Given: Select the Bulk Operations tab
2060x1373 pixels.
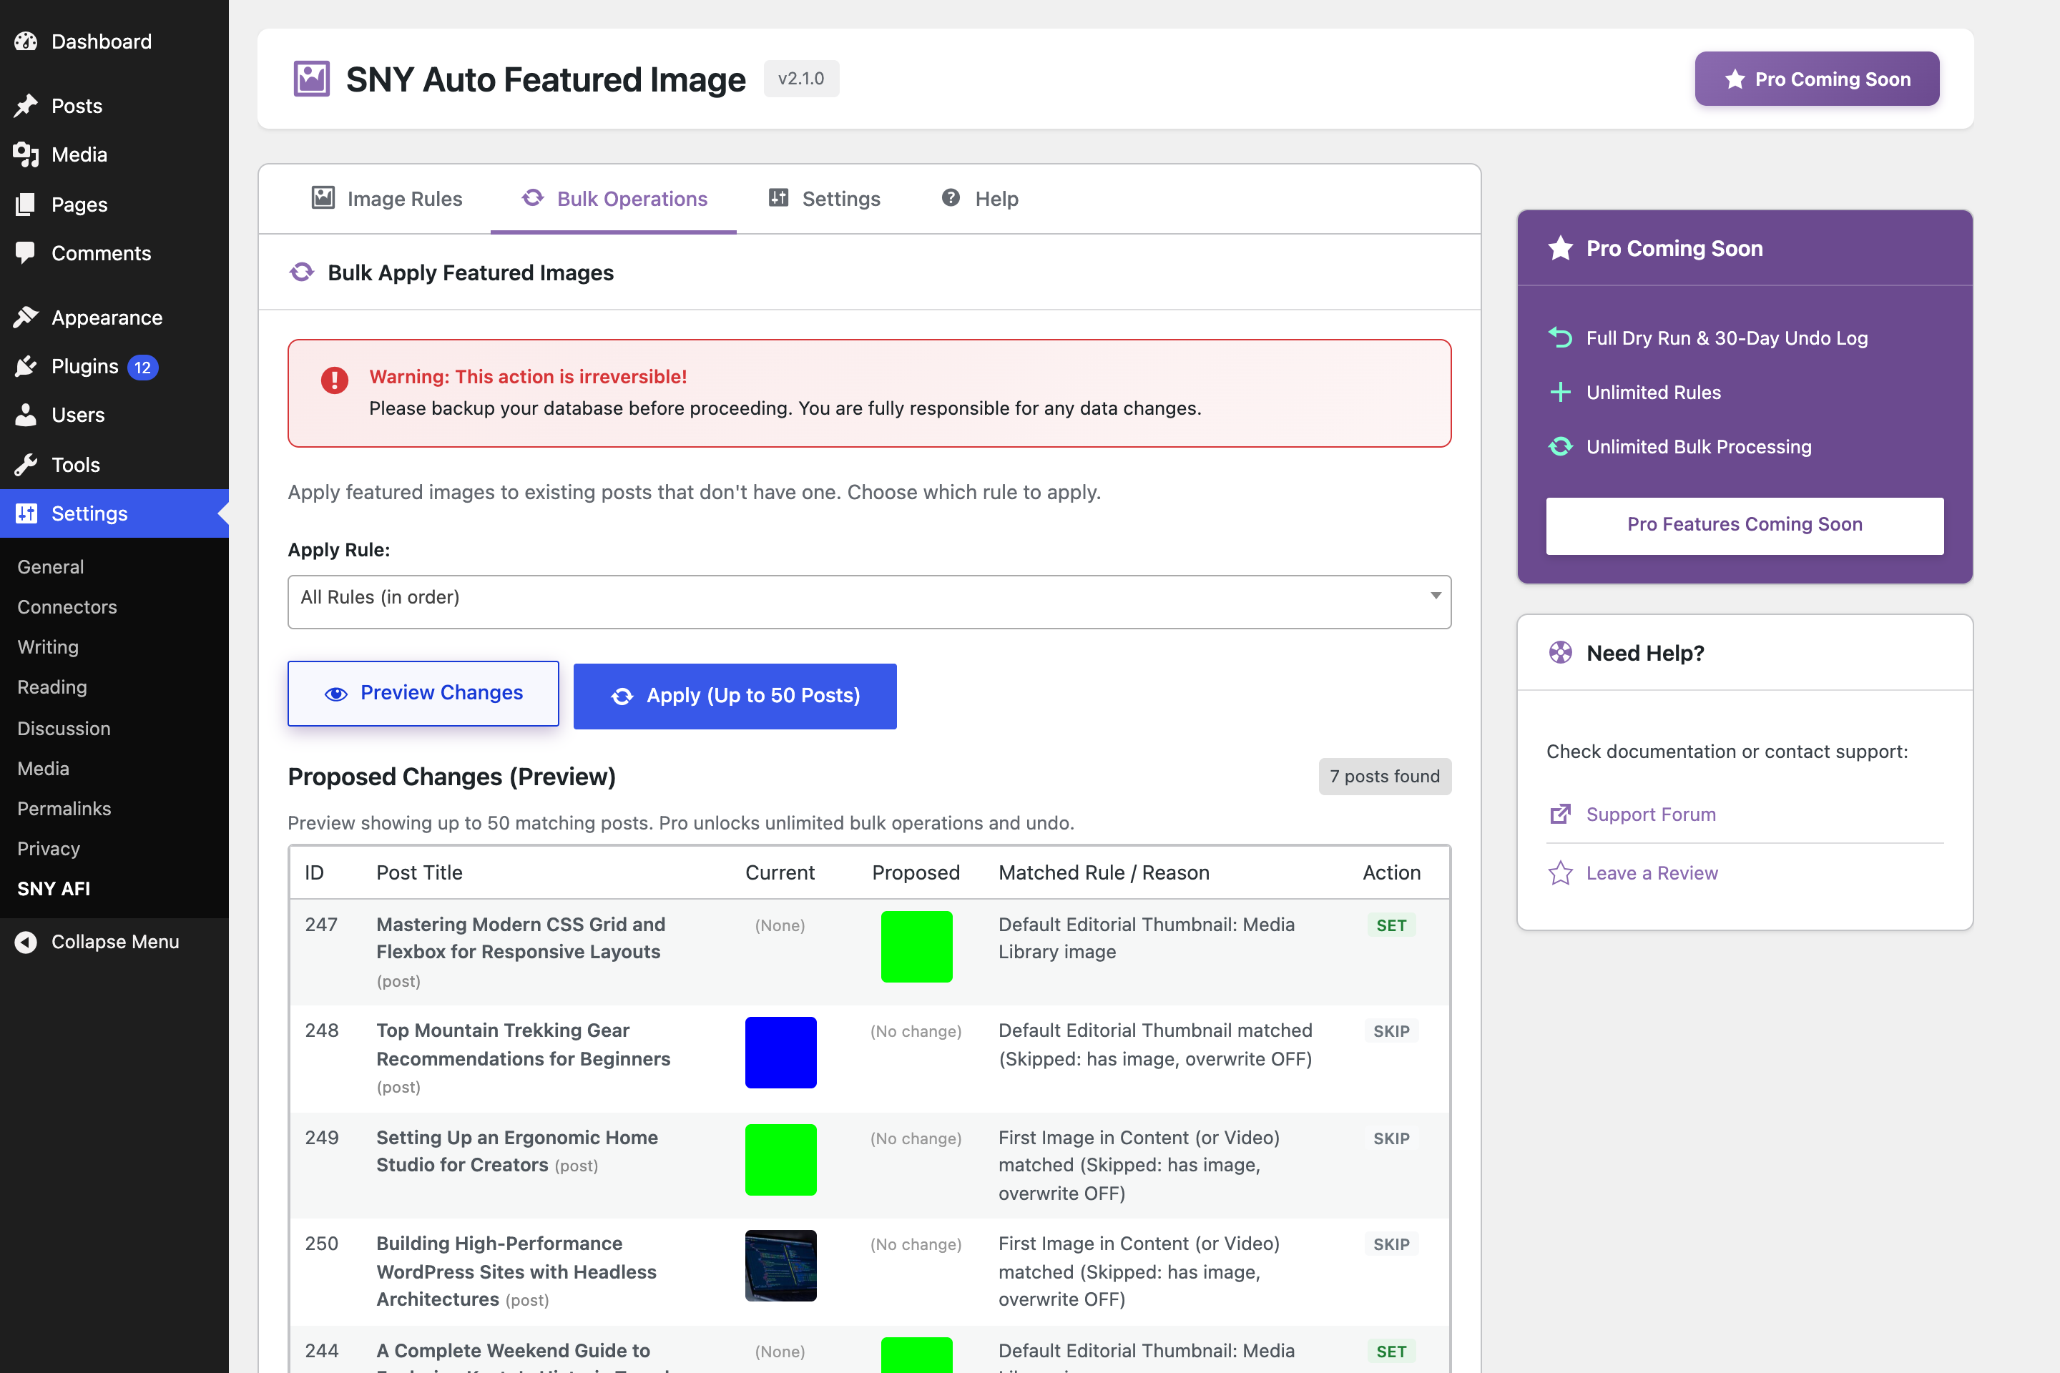Looking at the screenshot, I should click(x=614, y=199).
